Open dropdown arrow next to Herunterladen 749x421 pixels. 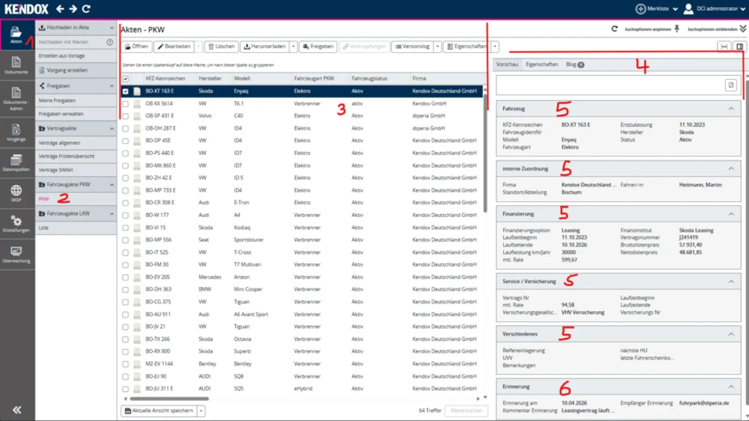[293, 47]
